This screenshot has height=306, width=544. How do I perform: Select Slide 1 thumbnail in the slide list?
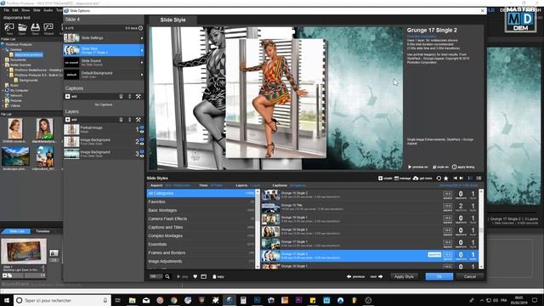coord(24,252)
